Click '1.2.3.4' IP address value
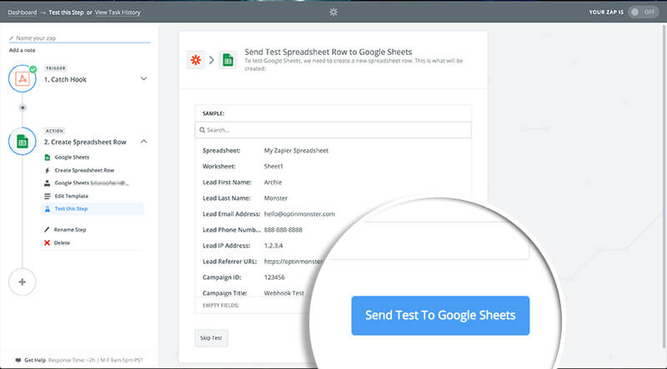 click(x=273, y=246)
